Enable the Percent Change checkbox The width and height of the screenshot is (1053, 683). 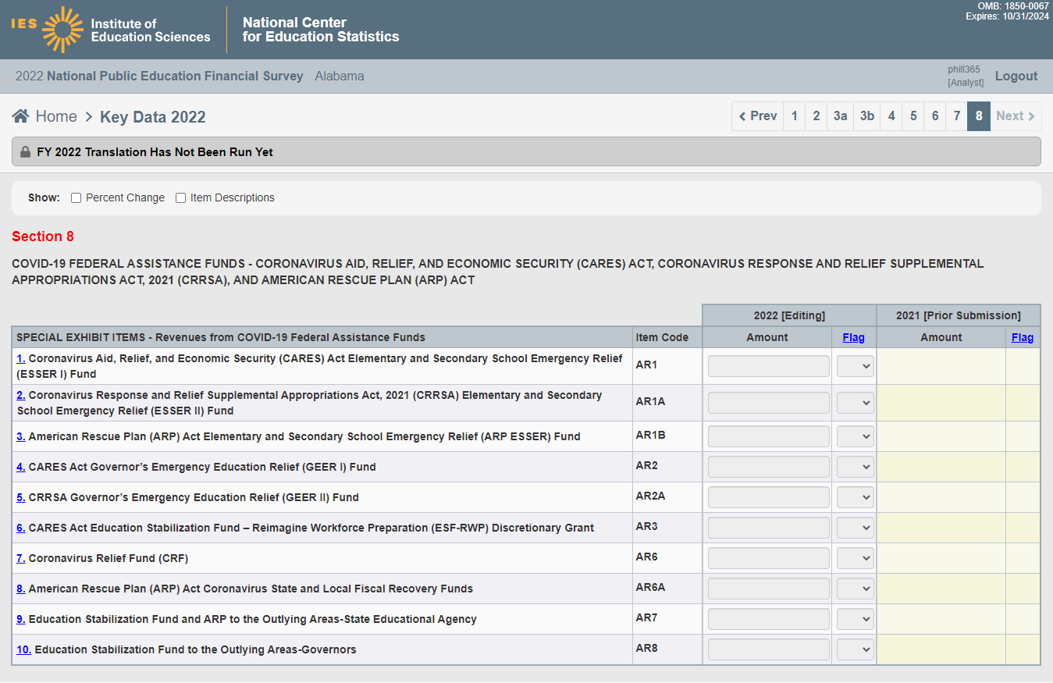pos(76,198)
